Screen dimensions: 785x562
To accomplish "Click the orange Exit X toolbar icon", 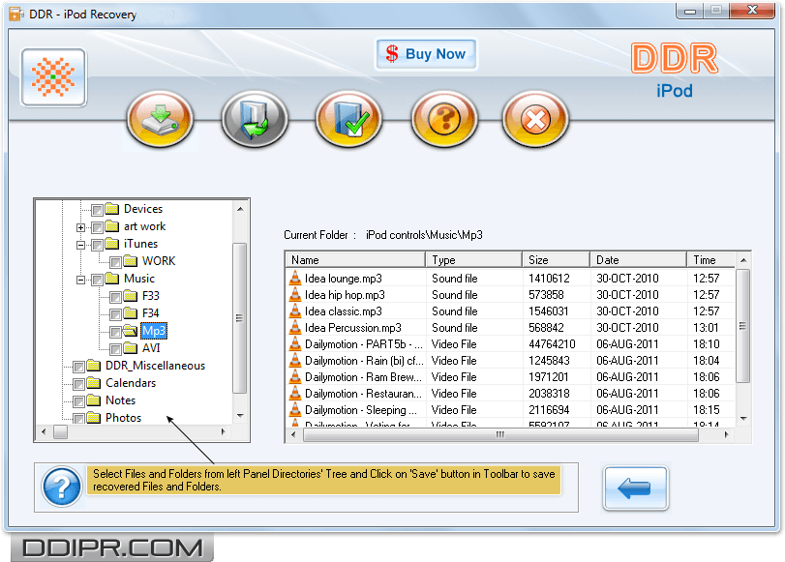I will click(535, 120).
